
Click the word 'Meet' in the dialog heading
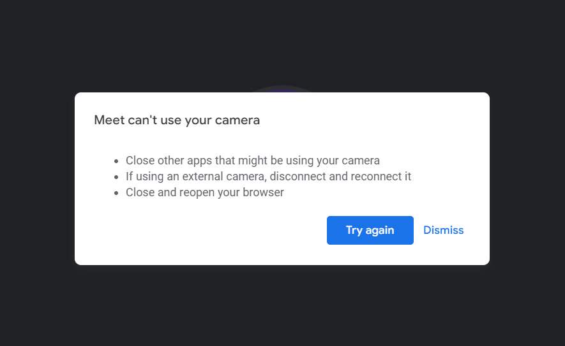click(107, 120)
